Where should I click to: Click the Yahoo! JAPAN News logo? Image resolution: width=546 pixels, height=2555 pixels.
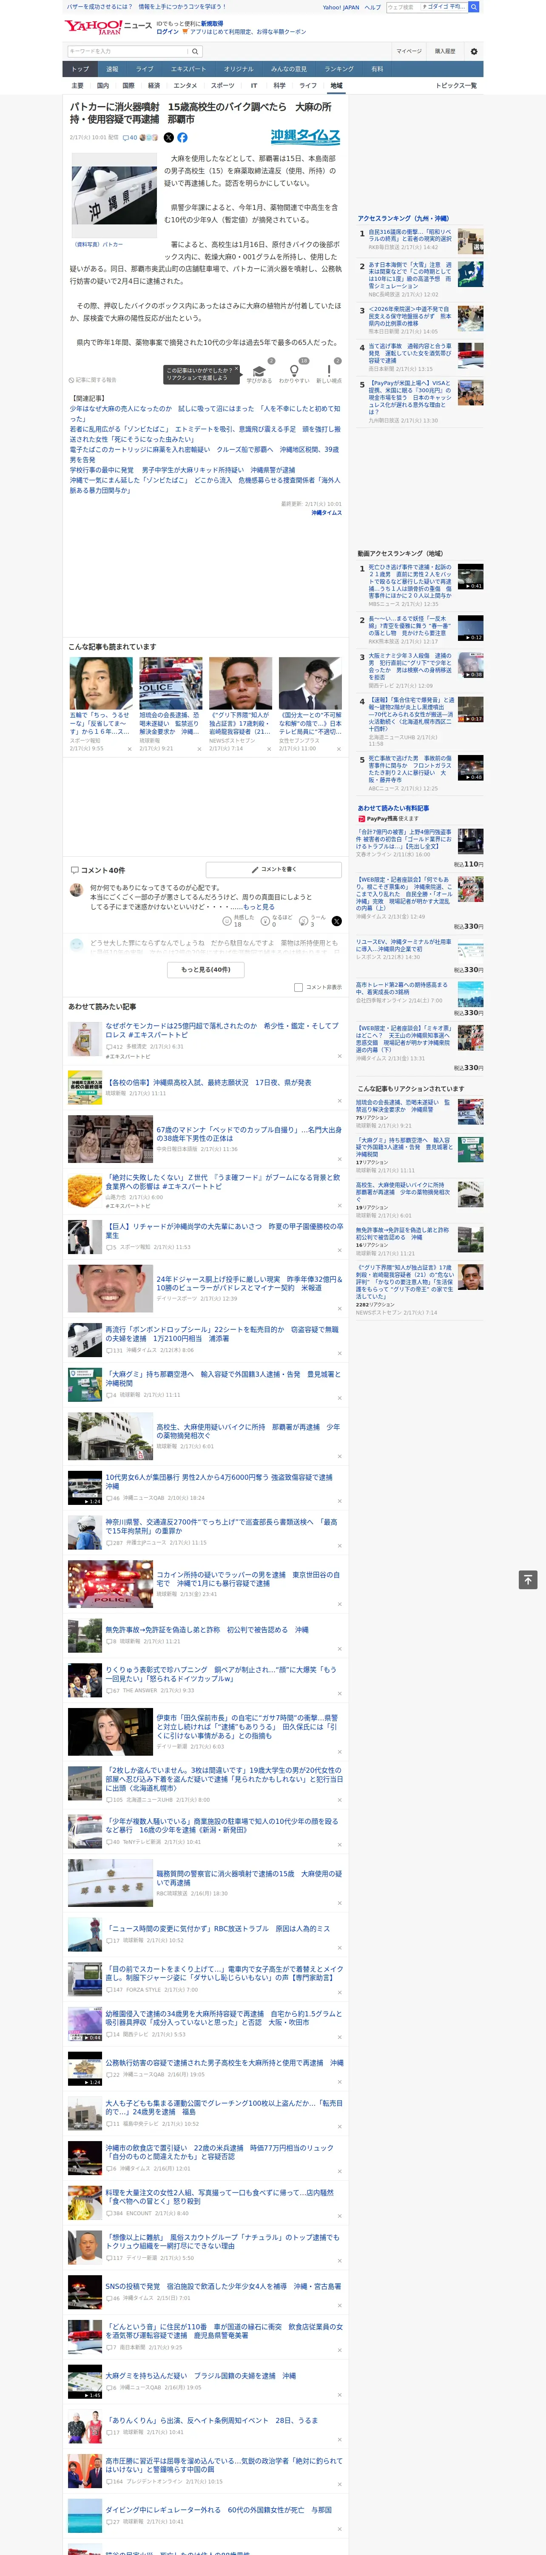pos(108,27)
